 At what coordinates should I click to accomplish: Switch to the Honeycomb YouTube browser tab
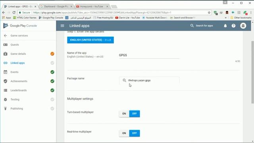point(92,6)
